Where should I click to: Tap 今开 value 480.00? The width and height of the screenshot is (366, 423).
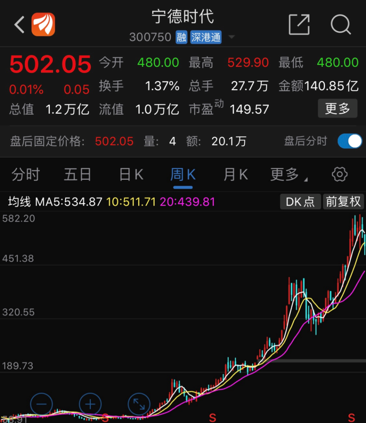click(158, 63)
